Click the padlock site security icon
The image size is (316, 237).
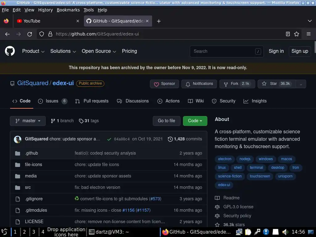50,34
